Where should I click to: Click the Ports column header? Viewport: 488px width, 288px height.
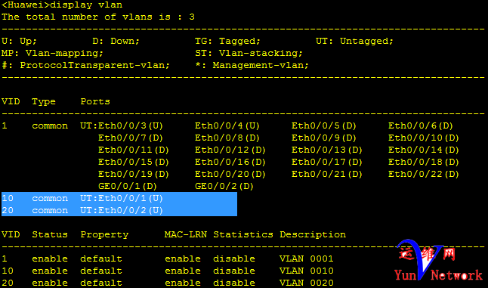95,101
